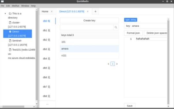Screen dimensions: 174x109
Task: Save the key value
Action: [x=129, y=106]
